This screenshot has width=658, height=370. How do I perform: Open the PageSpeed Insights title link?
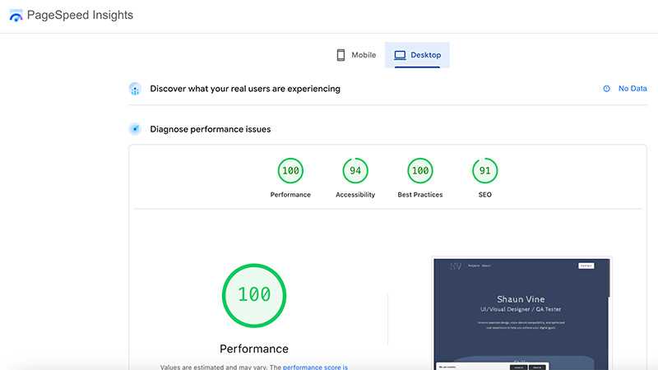(80, 15)
